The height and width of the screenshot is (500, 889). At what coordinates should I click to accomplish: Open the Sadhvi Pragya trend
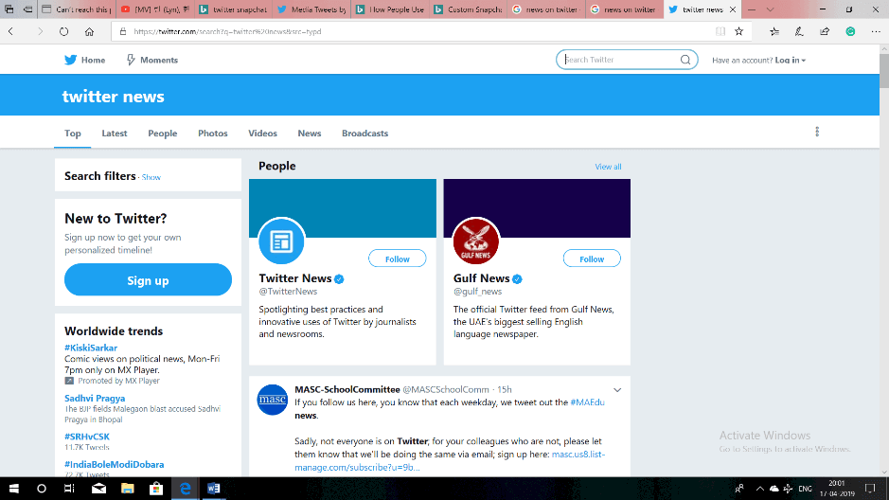[x=95, y=398]
